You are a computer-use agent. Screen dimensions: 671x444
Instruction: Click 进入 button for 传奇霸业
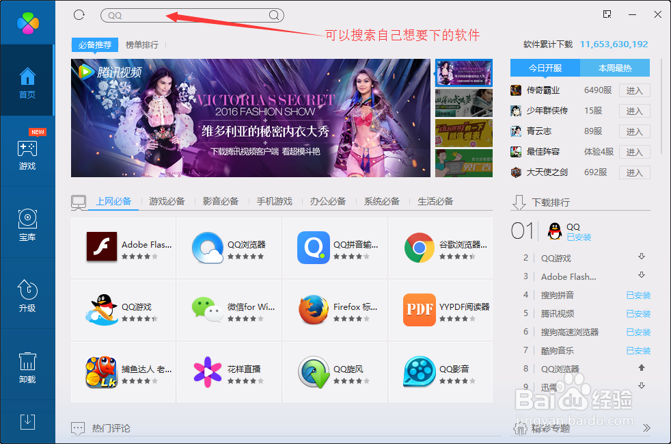635,90
